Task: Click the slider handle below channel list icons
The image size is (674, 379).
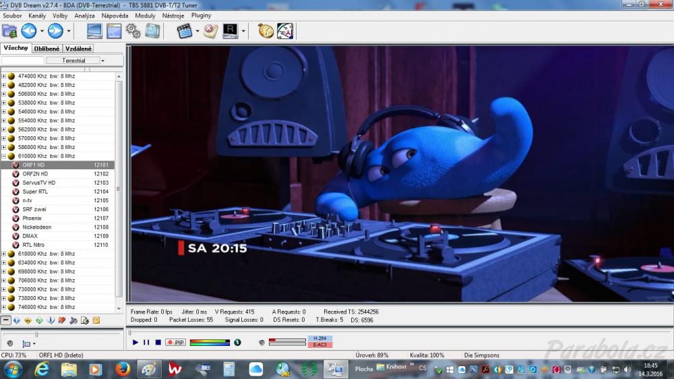Action: pos(36,334)
